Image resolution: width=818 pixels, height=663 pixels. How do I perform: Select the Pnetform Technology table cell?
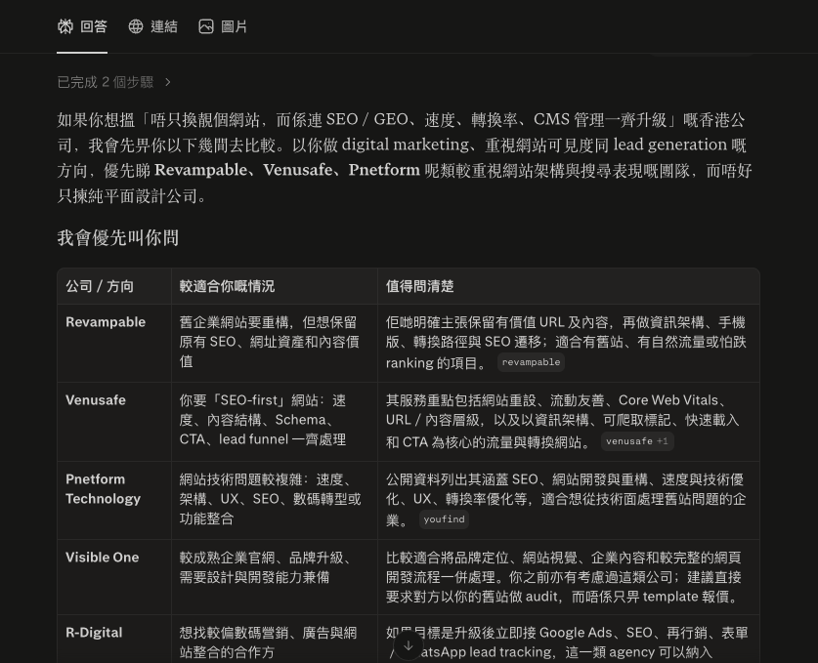[x=114, y=500]
